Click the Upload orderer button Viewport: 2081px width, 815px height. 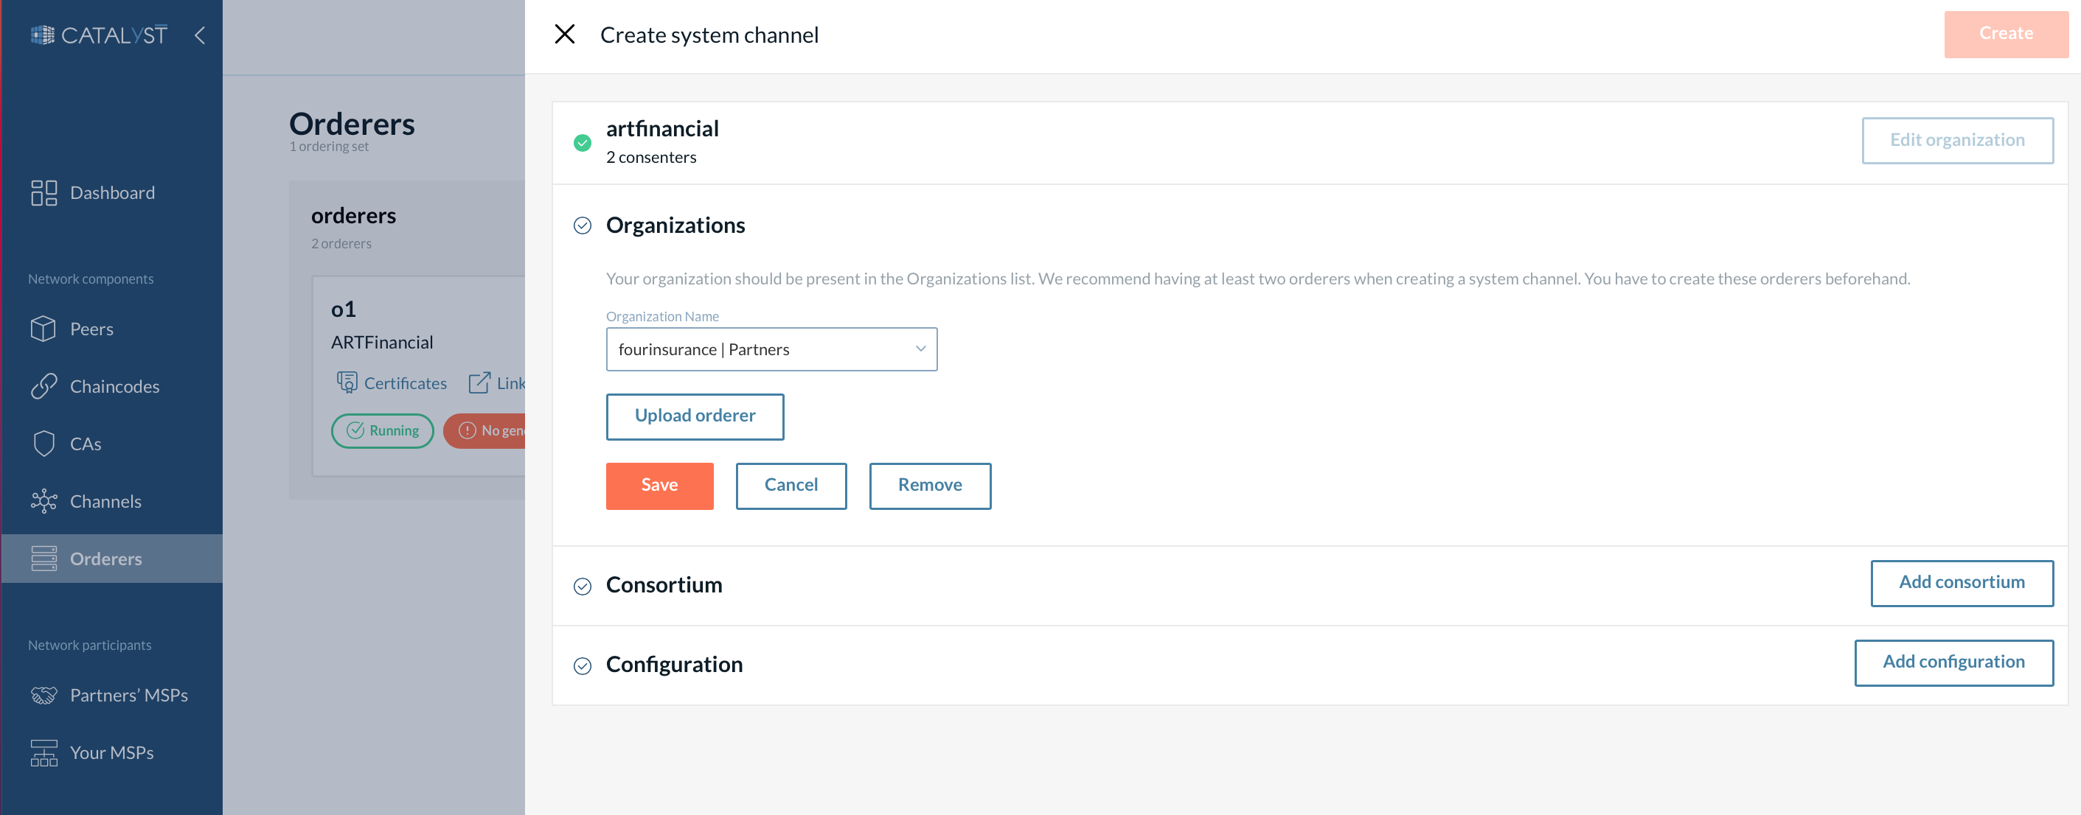click(694, 416)
